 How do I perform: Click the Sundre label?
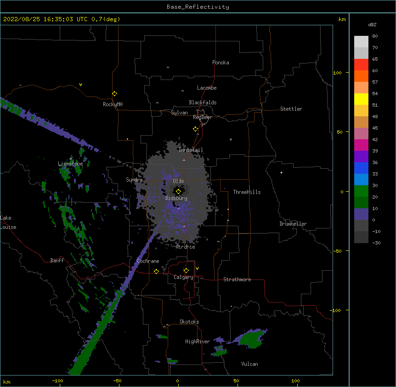134,180
